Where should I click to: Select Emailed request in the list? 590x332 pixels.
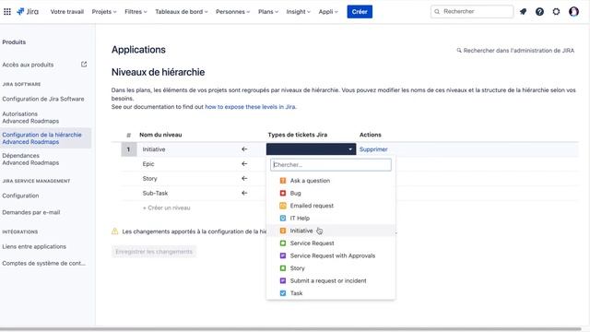click(331, 206)
